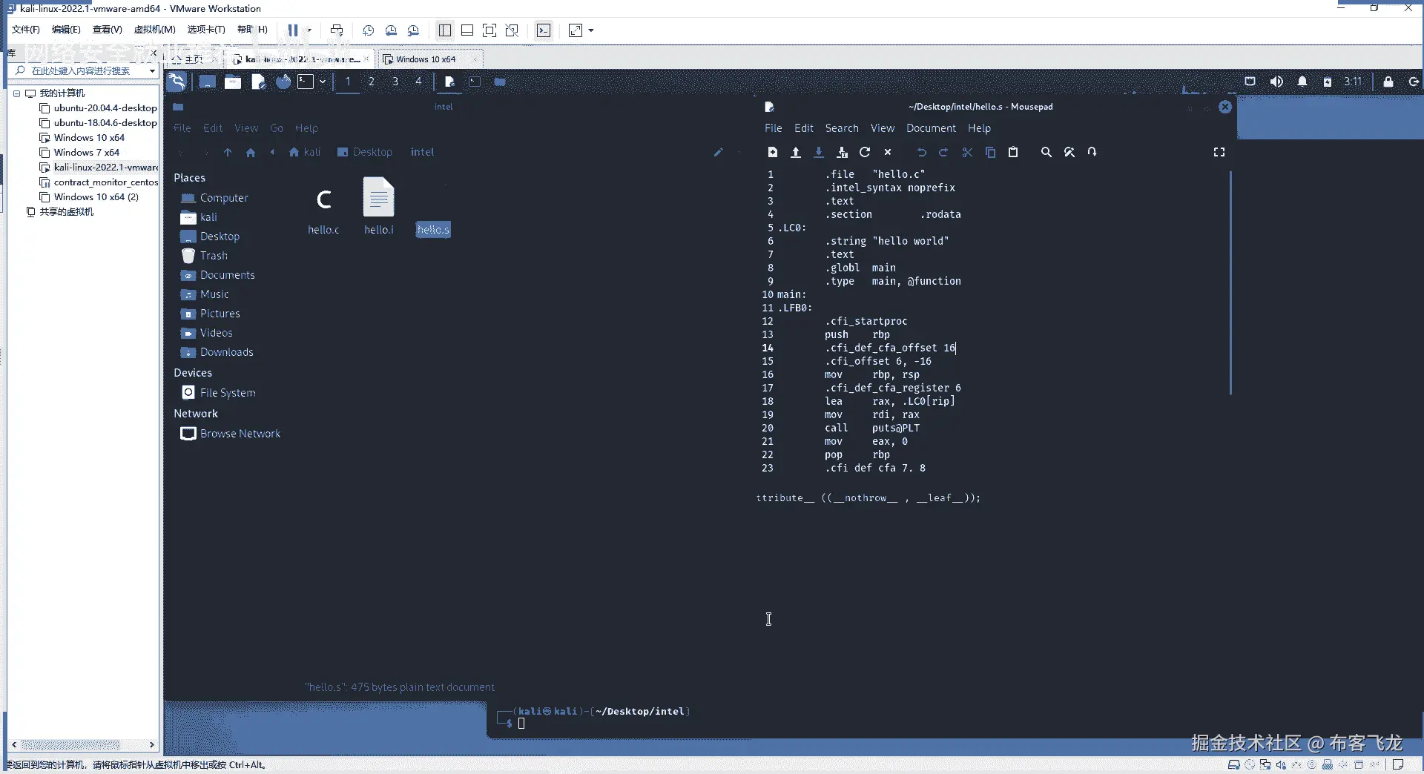
Task: Click Browse Network in sidebar
Action: tap(240, 434)
